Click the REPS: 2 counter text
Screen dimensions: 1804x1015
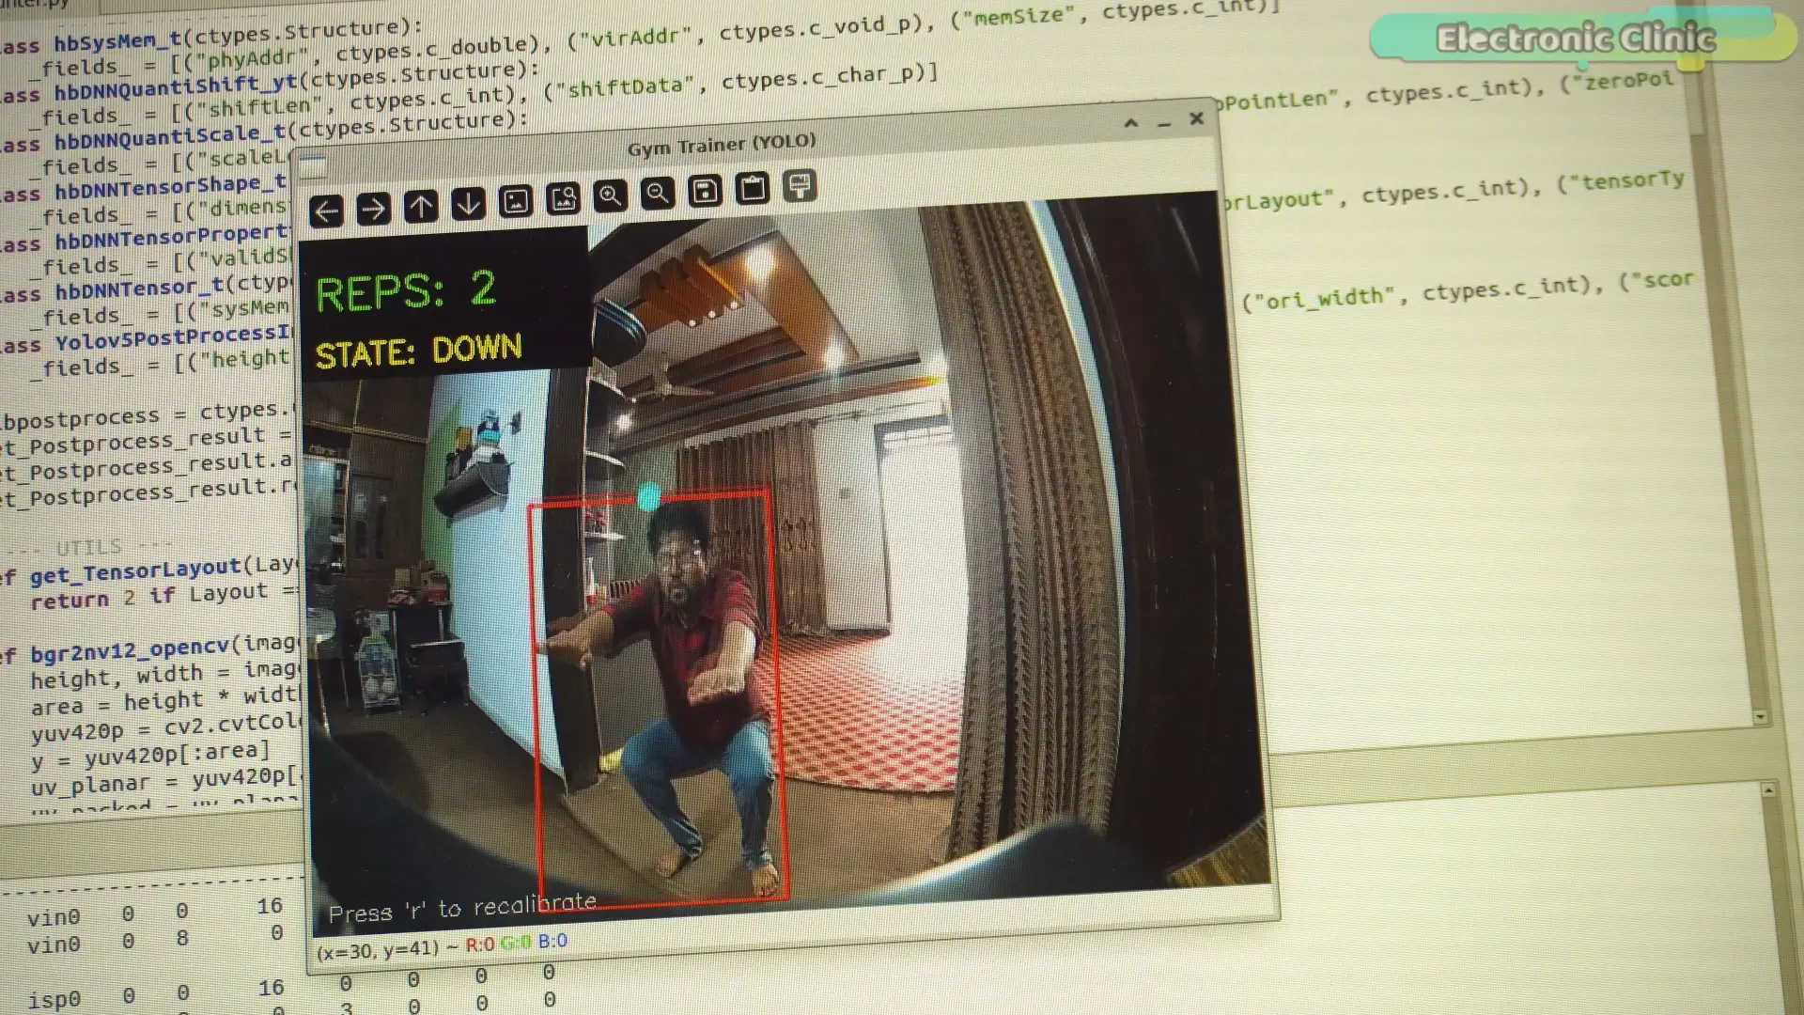(406, 291)
